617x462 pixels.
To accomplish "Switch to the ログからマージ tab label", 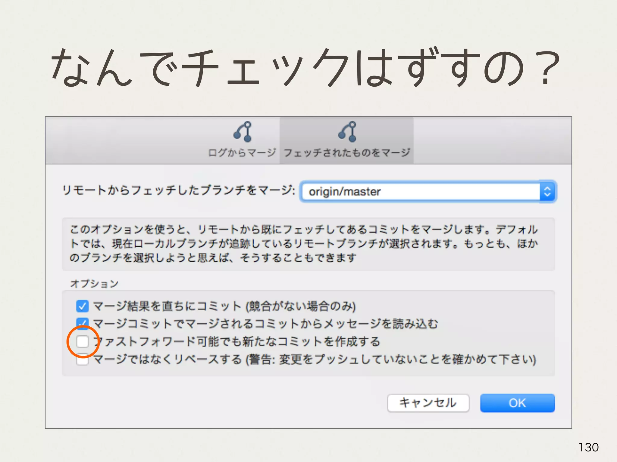I will coord(242,153).
